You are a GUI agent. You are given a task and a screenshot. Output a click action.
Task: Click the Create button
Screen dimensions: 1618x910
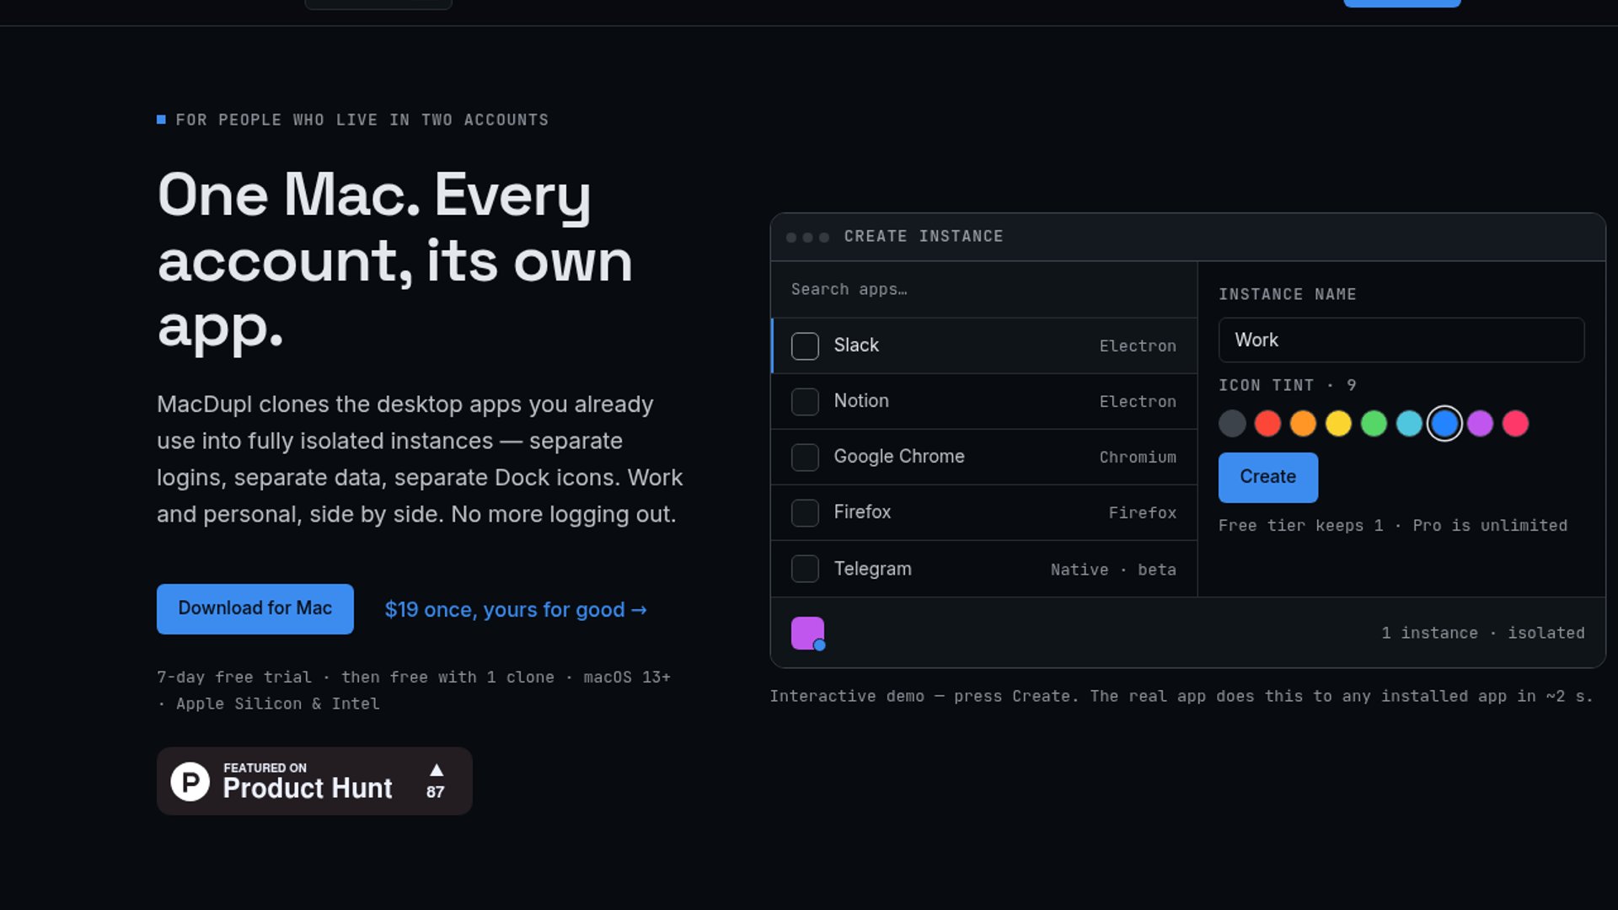coord(1268,477)
